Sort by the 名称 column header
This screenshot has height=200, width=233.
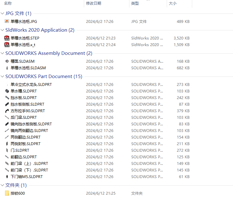pyautogui.click(x=8, y=3)
